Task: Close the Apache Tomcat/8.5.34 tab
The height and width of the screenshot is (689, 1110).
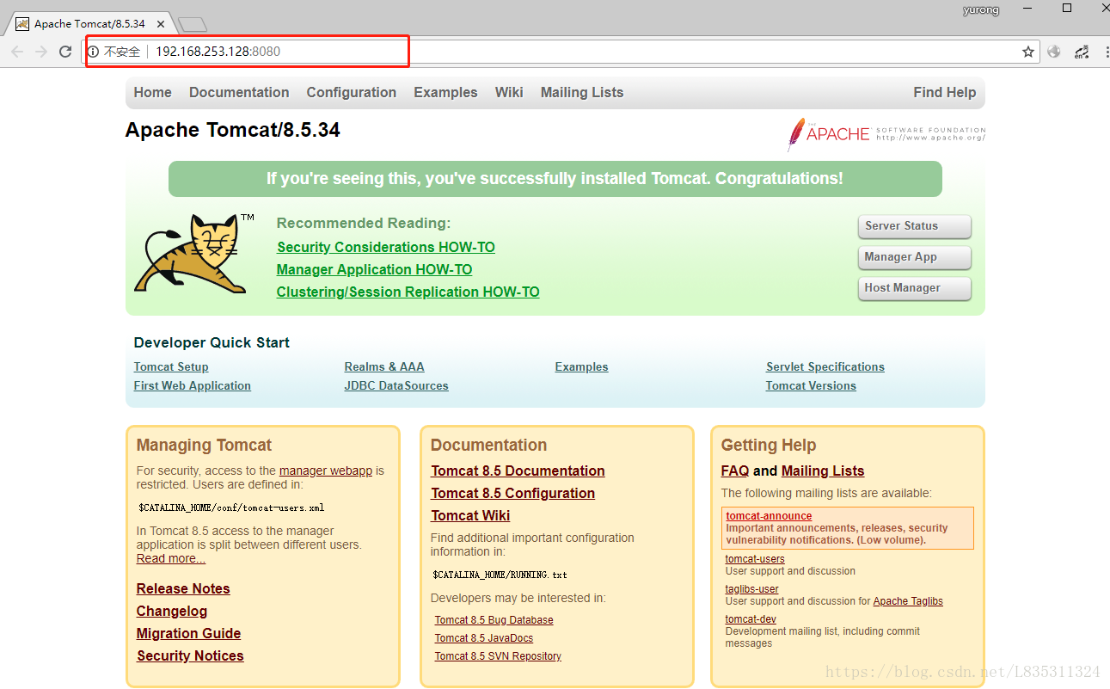Action: point(161,24)
